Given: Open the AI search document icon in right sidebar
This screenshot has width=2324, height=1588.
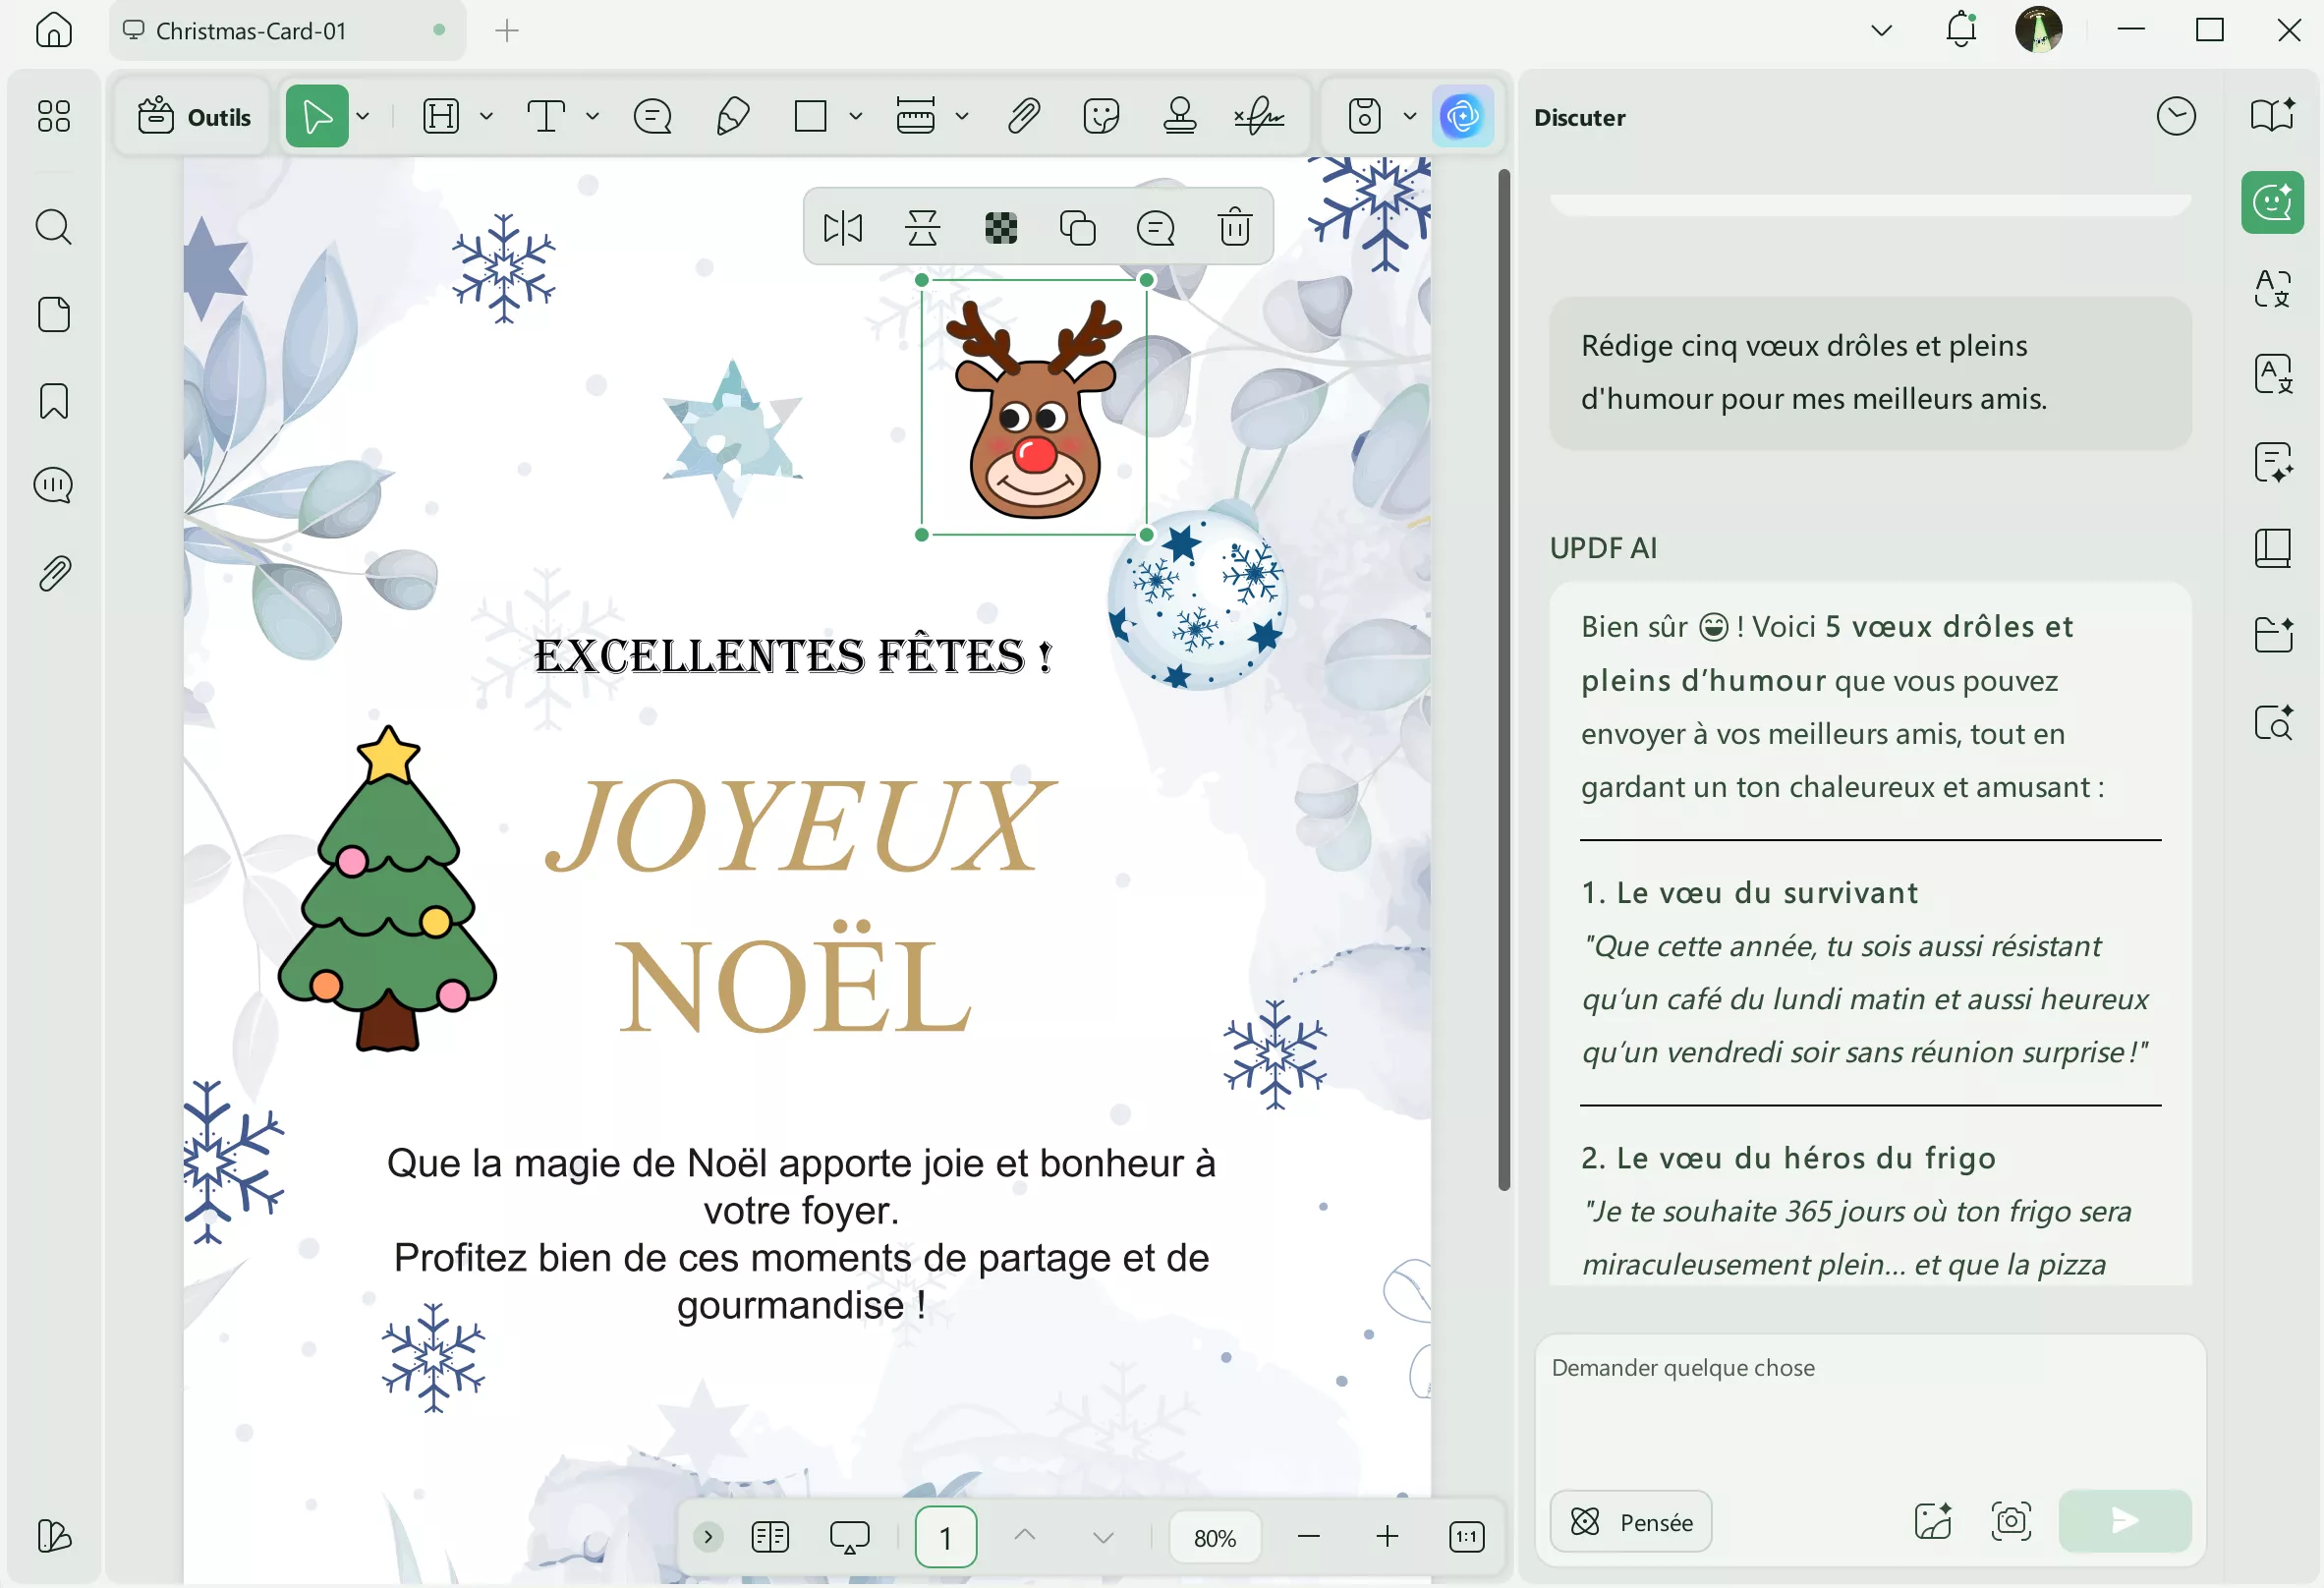Looking at the screenshot, I should coord(2272,722).
